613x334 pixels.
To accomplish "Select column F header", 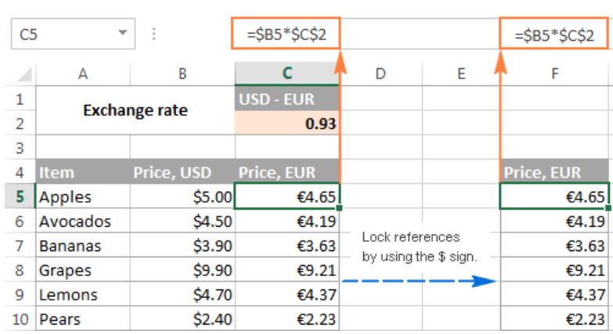I will click(x=555, y=74).
